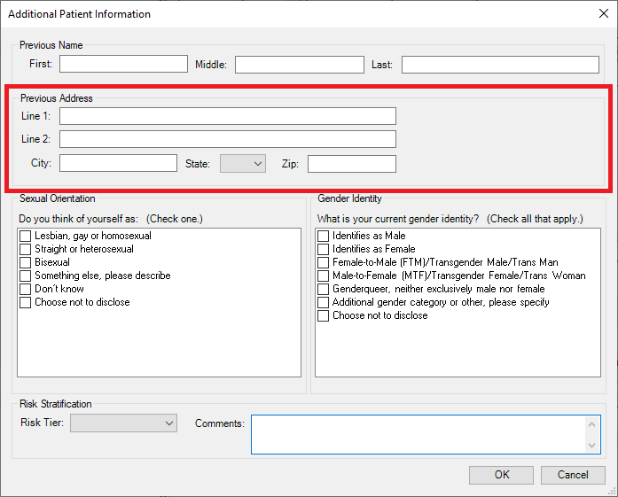This screenshot has height=497, width=618.
Task: Check Identifies as Male
Action: tap(324, 236)
